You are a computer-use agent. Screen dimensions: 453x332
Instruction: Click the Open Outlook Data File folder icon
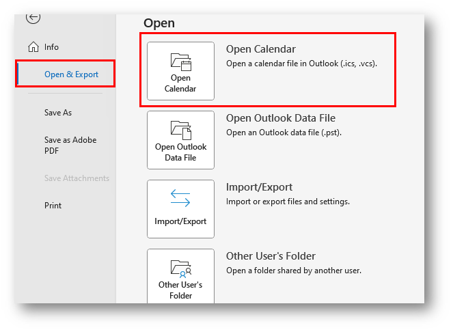click(181, 130)
